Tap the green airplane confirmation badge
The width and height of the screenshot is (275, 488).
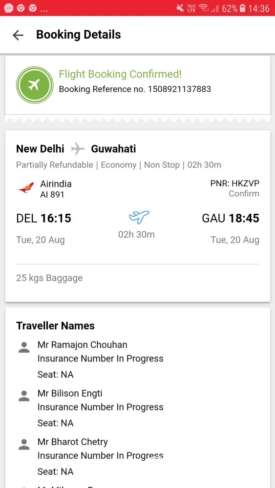click(x=35, y=84)
